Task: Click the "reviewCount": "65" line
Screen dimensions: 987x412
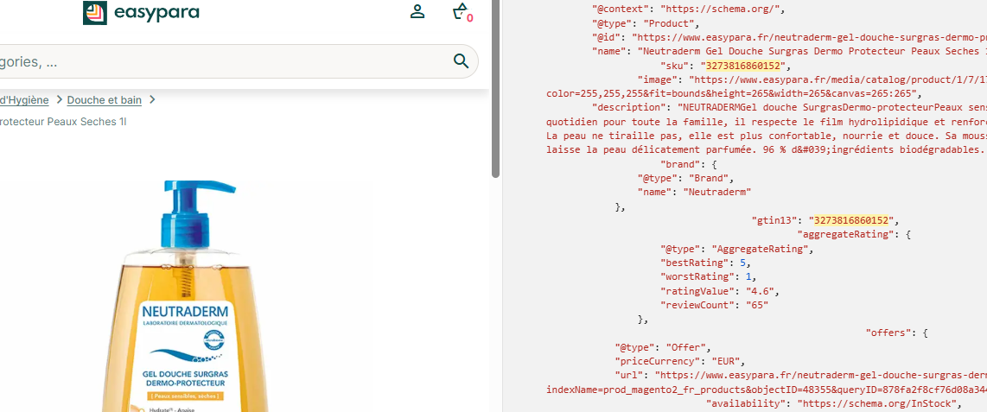Action: [x=714, y=305]
